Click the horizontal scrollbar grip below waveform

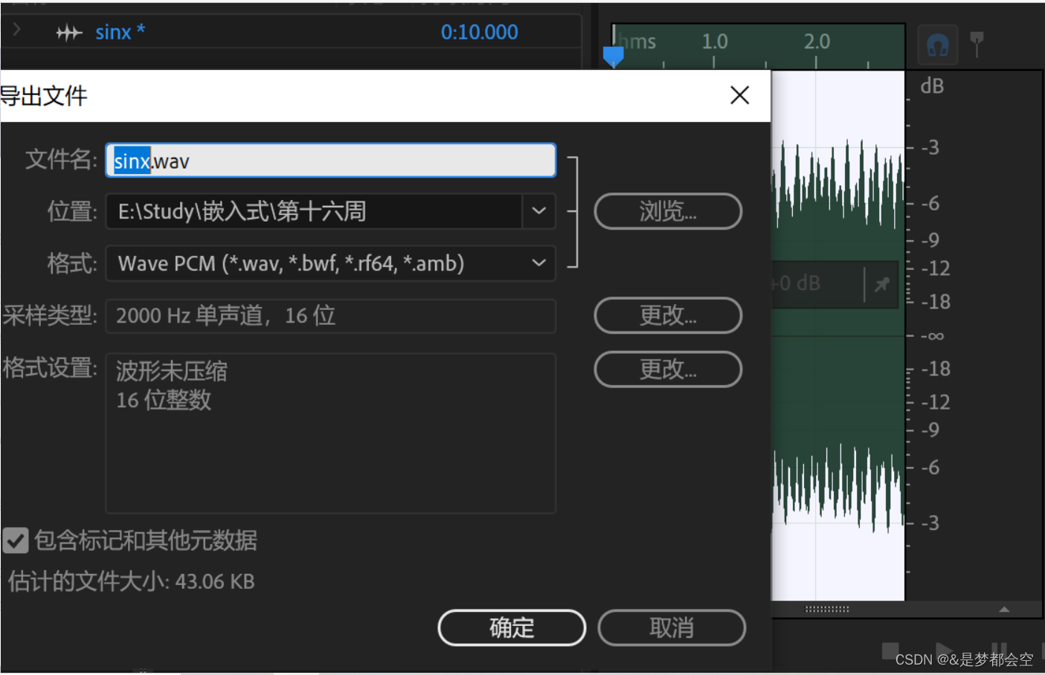click(x=827, y=609)
